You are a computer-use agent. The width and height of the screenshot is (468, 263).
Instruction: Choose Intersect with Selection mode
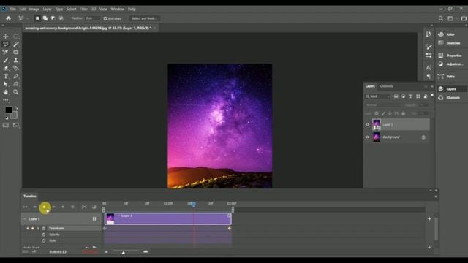(61, 18)
